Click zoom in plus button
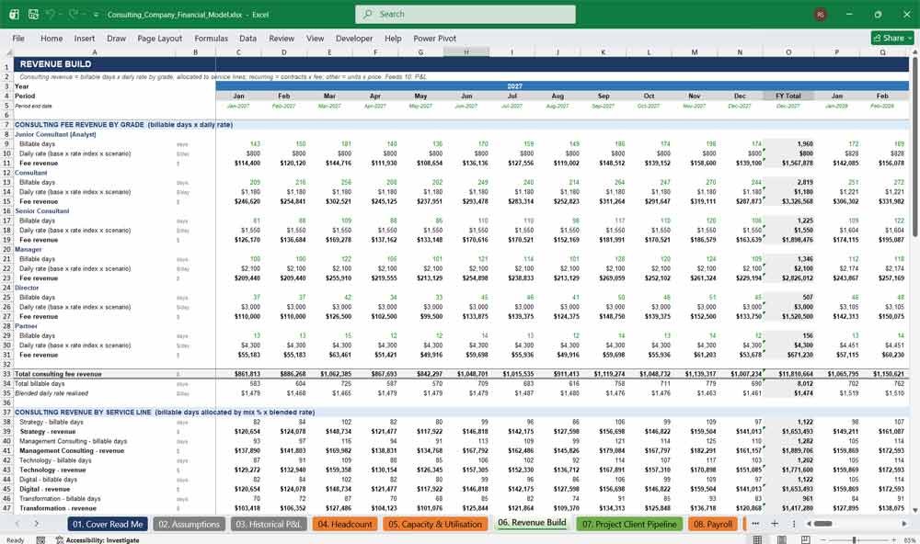 [x=893, y=540]
